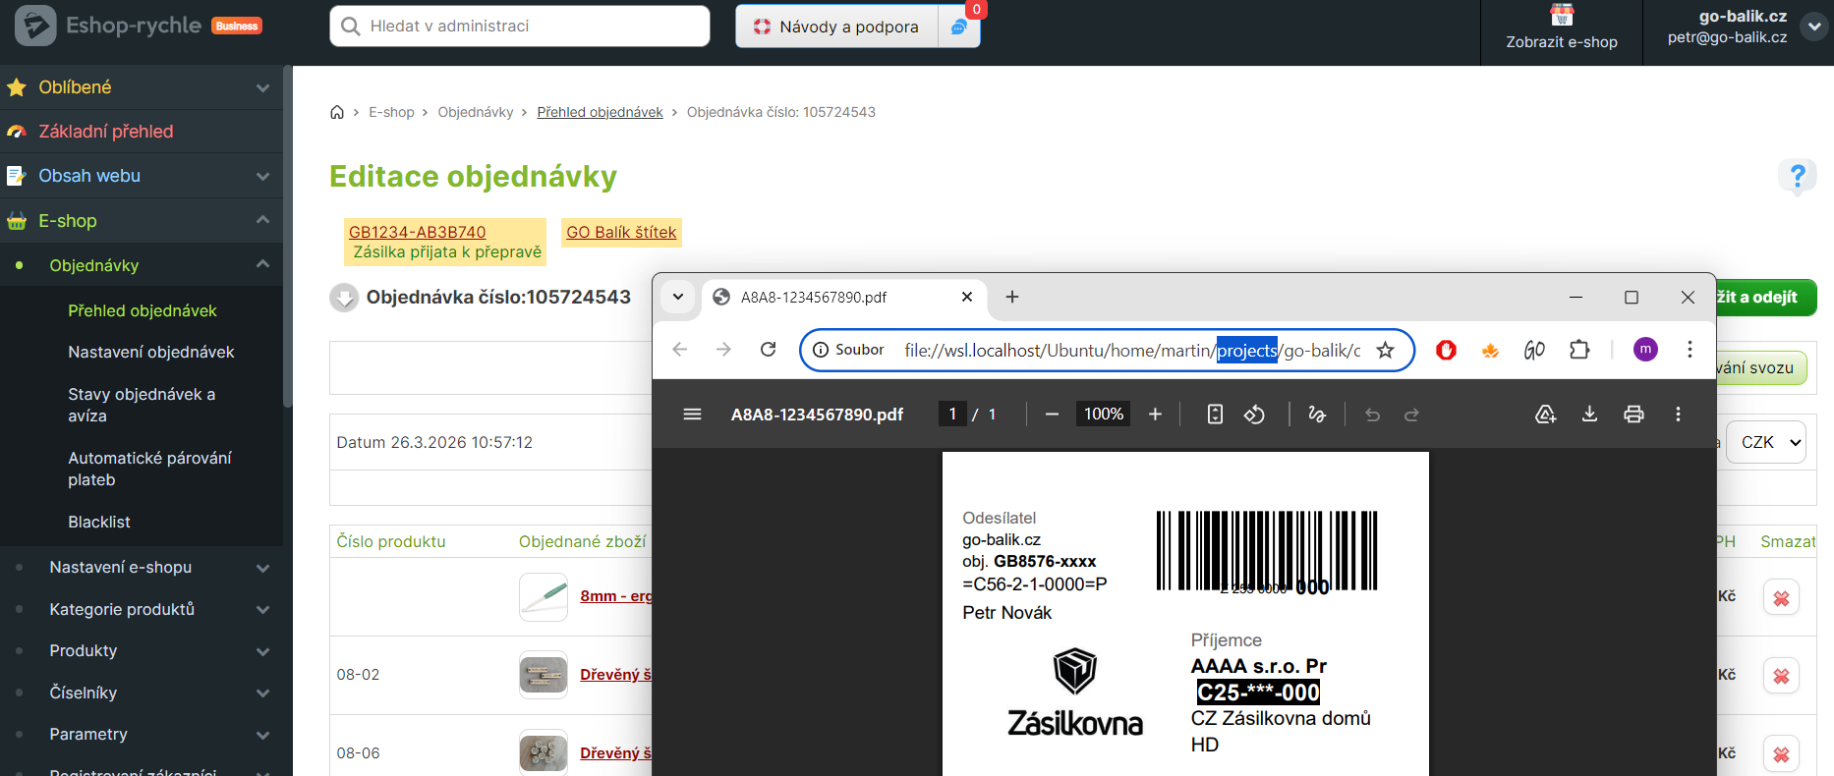Collapse the order details arrow toggle

[x=344, y=298]
